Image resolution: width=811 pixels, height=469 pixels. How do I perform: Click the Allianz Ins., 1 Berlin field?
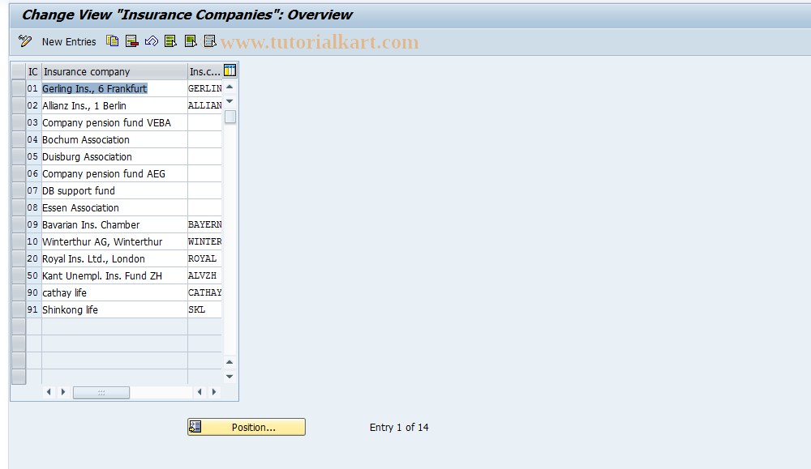[x=114, y=105]
